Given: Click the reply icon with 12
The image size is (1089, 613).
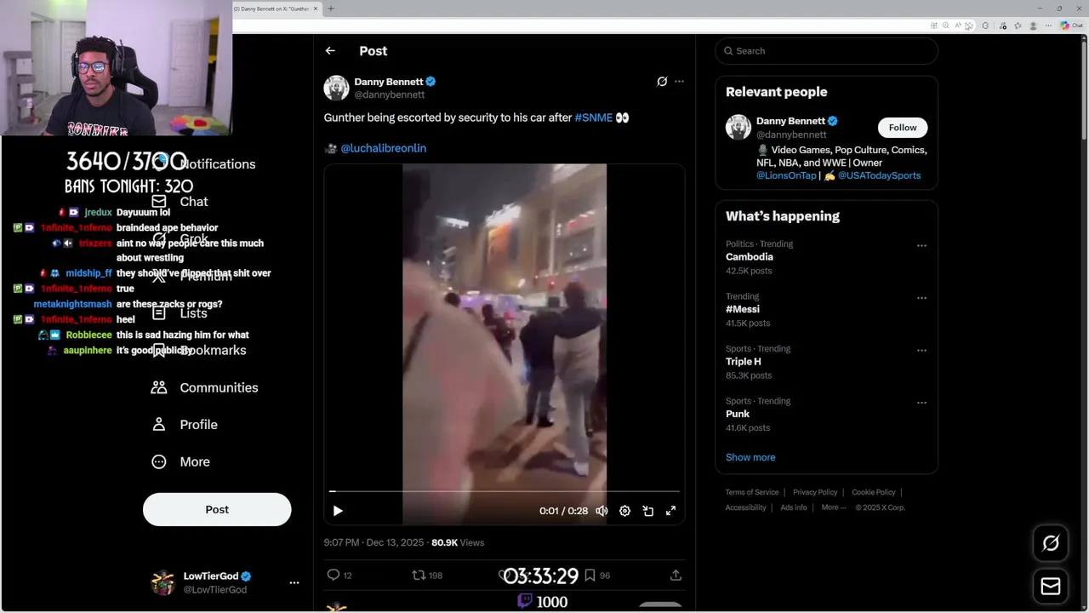Looking at the screenshot, I should (339, 576).
